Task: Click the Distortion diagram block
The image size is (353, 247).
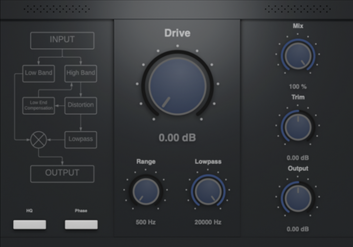Action: (x=81, y=106)
